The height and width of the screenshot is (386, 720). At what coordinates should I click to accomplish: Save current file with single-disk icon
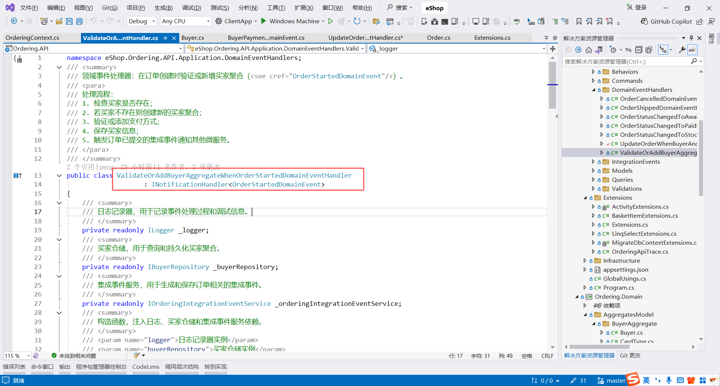(x=69, y=21)
